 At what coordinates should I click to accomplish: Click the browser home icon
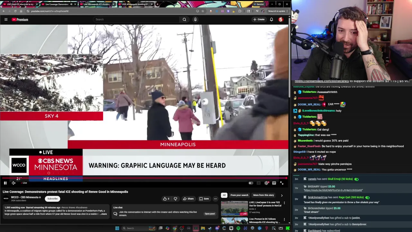[21, 11]
